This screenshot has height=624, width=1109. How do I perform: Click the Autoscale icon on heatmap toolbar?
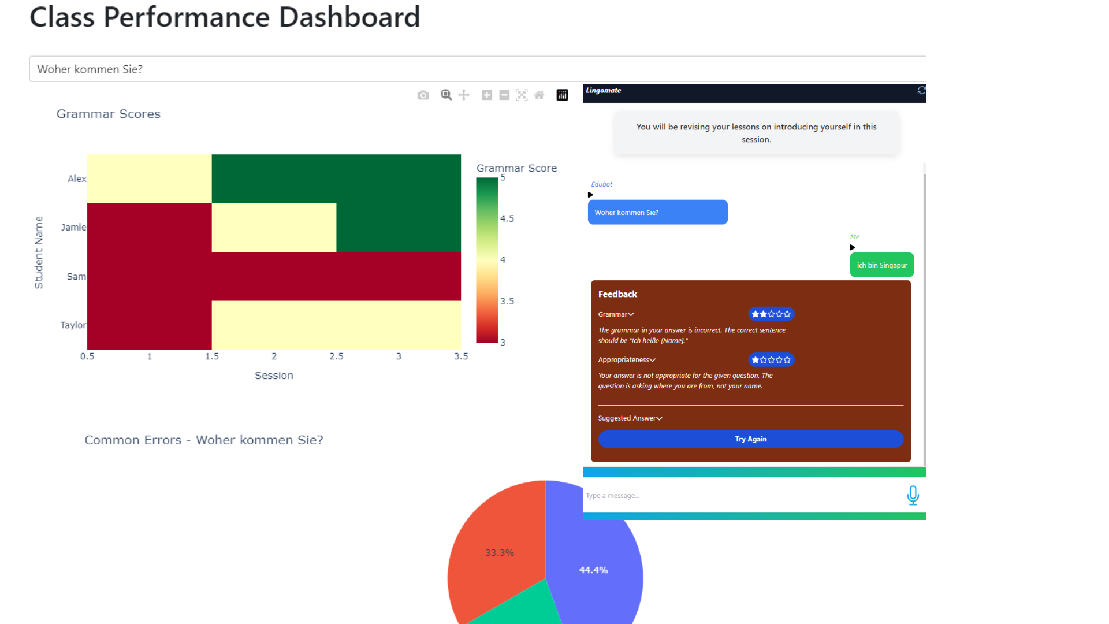tap(522, 95)
